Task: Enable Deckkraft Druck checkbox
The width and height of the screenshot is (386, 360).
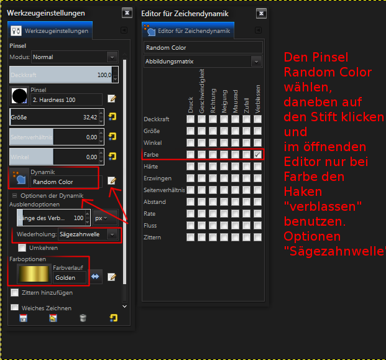Action: click(x=190, y=119)
